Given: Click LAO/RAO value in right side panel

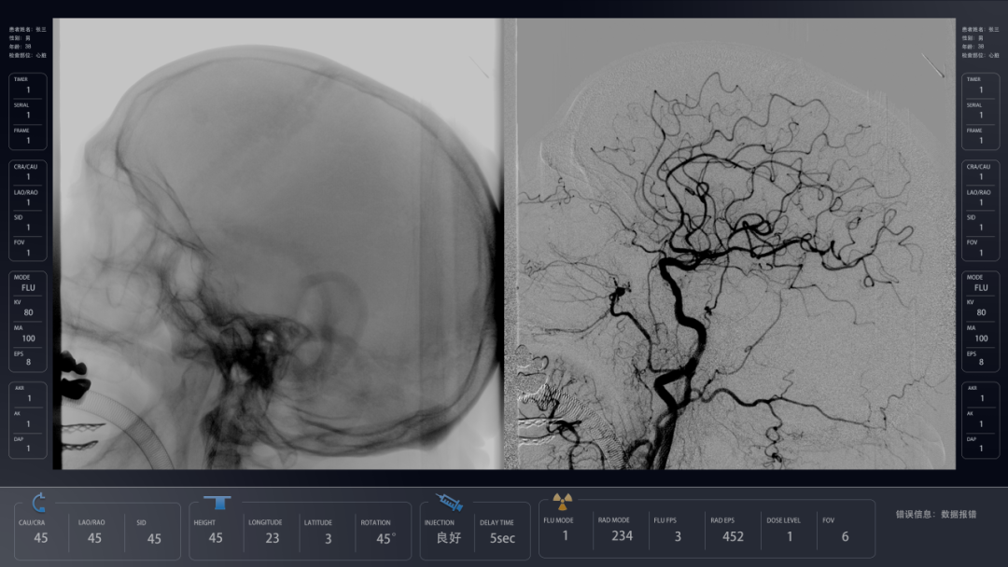Looking at the screenshot, I should pyautogui.click(x=981, y=202).
